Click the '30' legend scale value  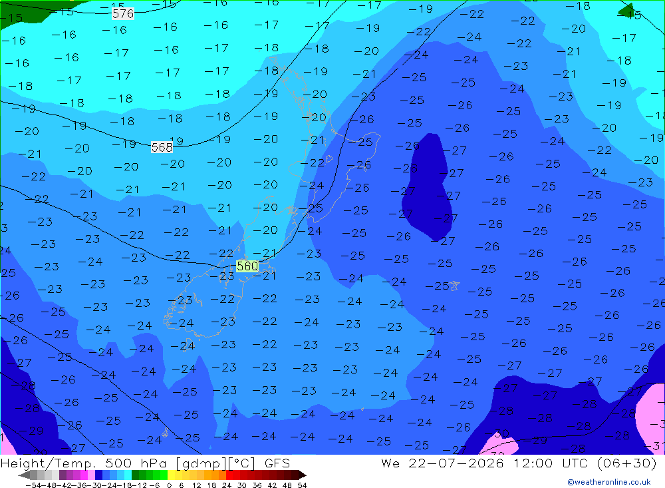[x=242, y=485]
